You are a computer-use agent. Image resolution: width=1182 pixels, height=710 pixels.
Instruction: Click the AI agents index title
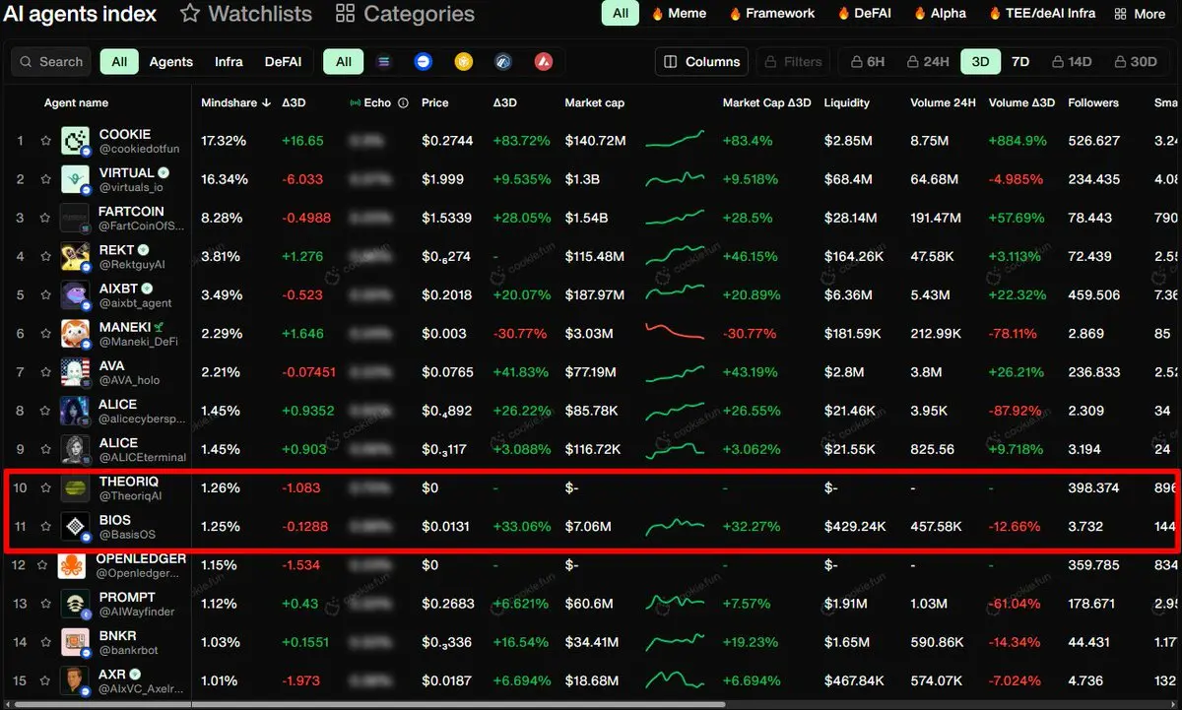point(80,14)
